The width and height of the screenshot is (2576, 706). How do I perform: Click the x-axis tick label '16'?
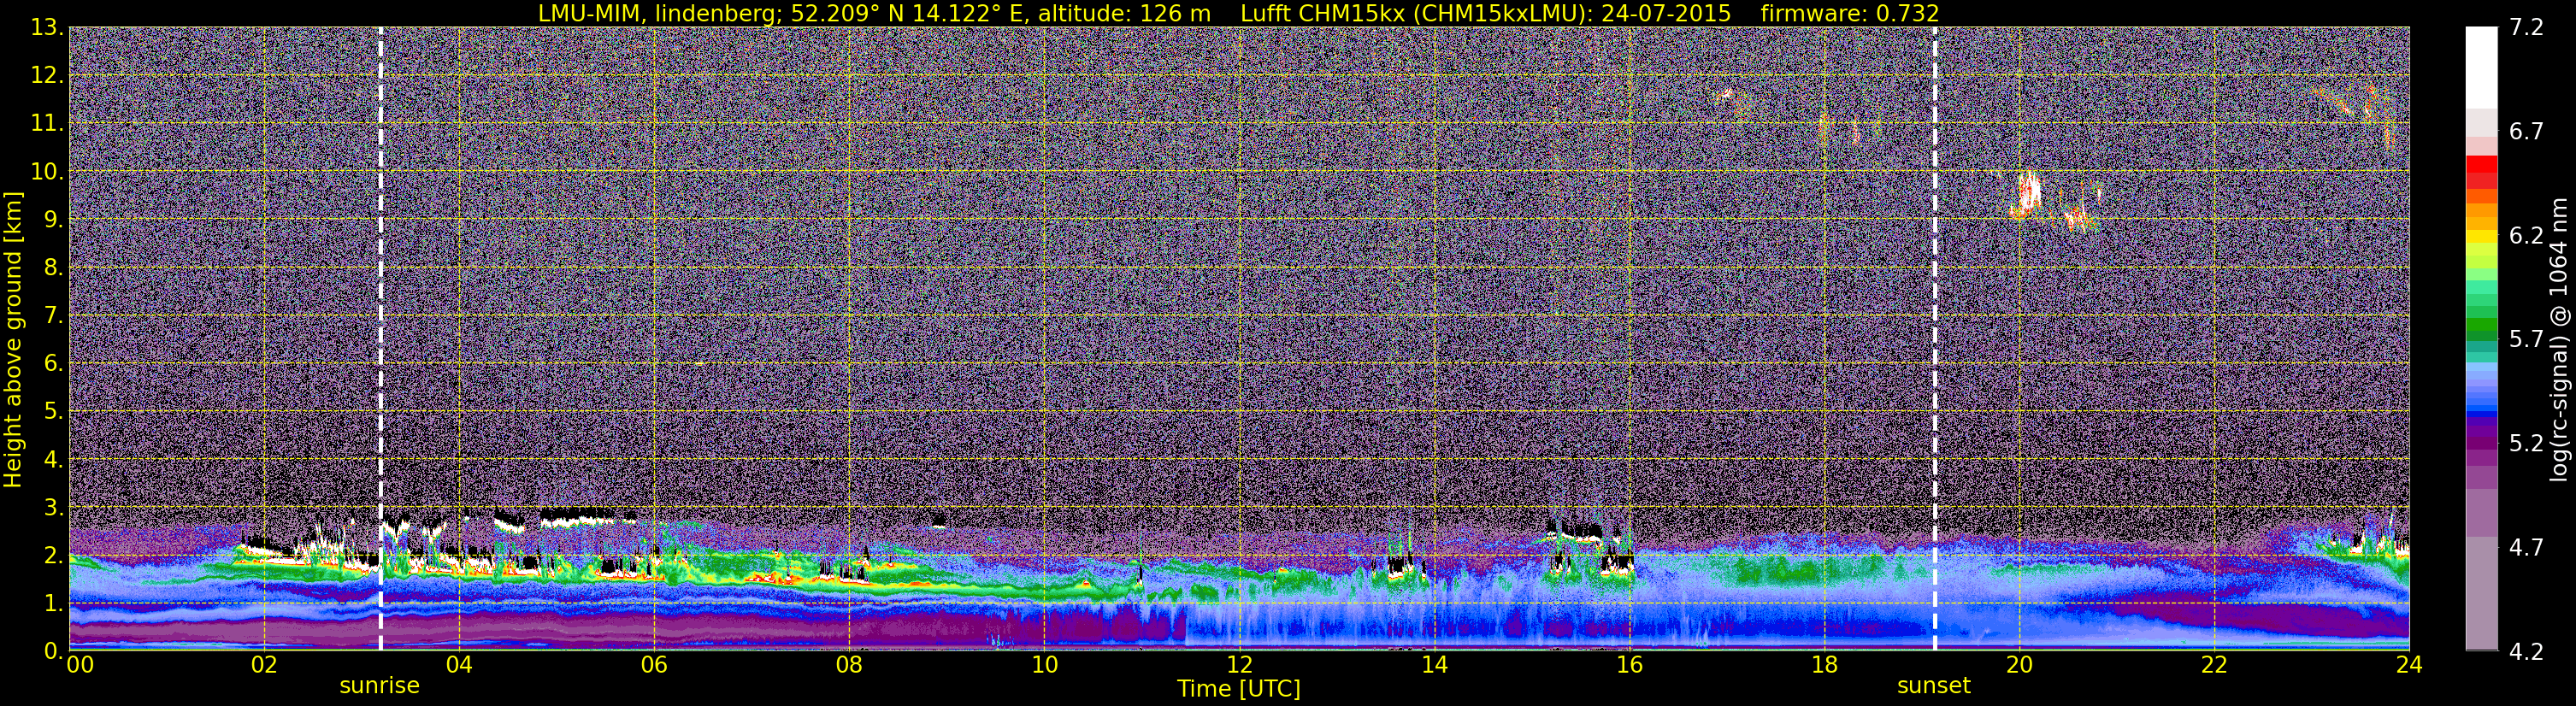coord(1629,666)
